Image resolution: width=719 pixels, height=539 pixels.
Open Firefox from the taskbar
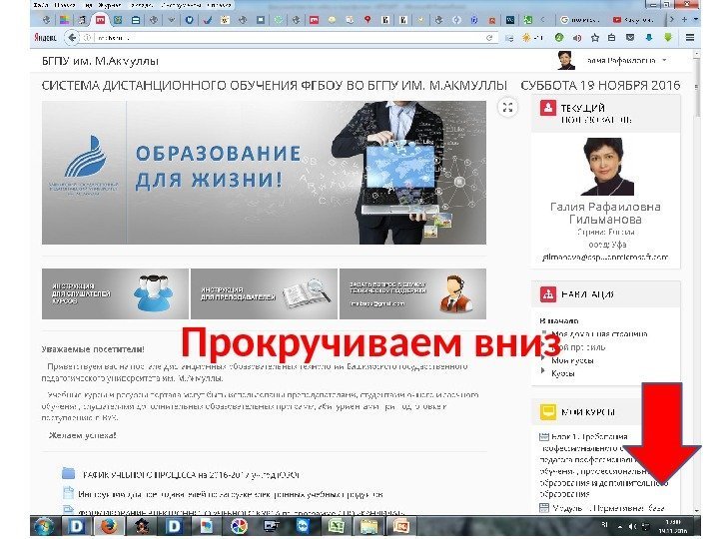click(x=109, y=526)
